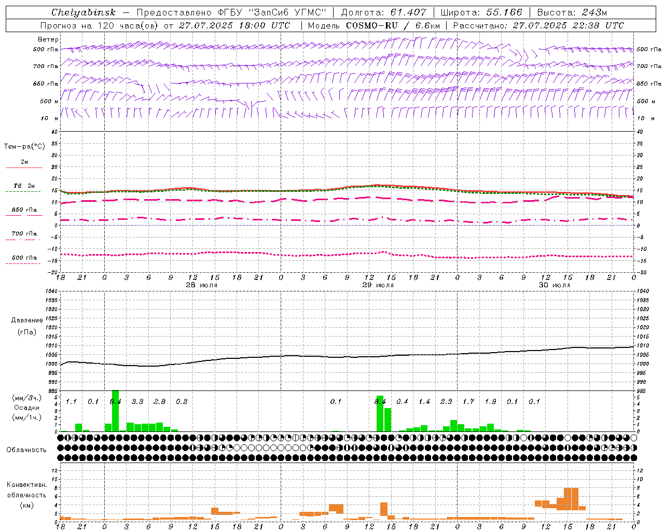The height and width of the screenshot is (531, 664).
Task: Click the Chelyabinsk station title
Action: pos(84,12)
